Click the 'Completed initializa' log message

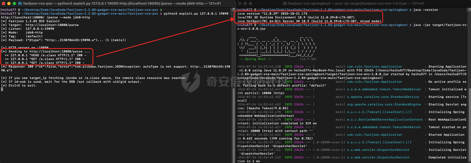point(447,157)
